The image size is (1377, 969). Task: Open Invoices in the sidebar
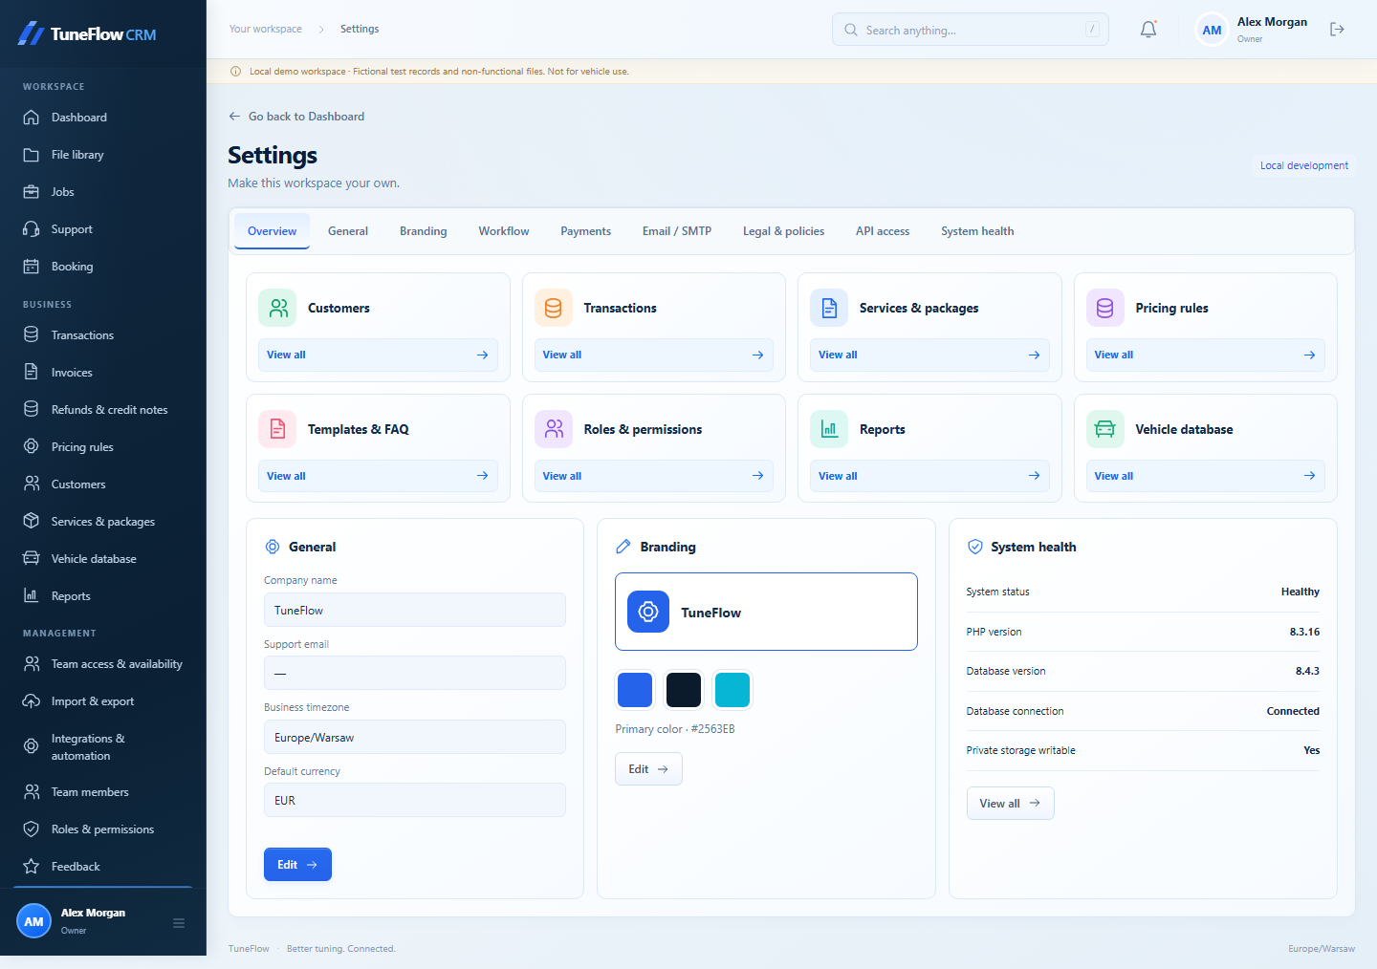103,373
